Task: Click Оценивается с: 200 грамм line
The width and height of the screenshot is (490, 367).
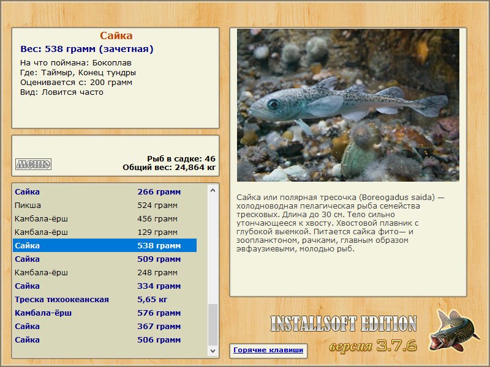Action: 76,83
